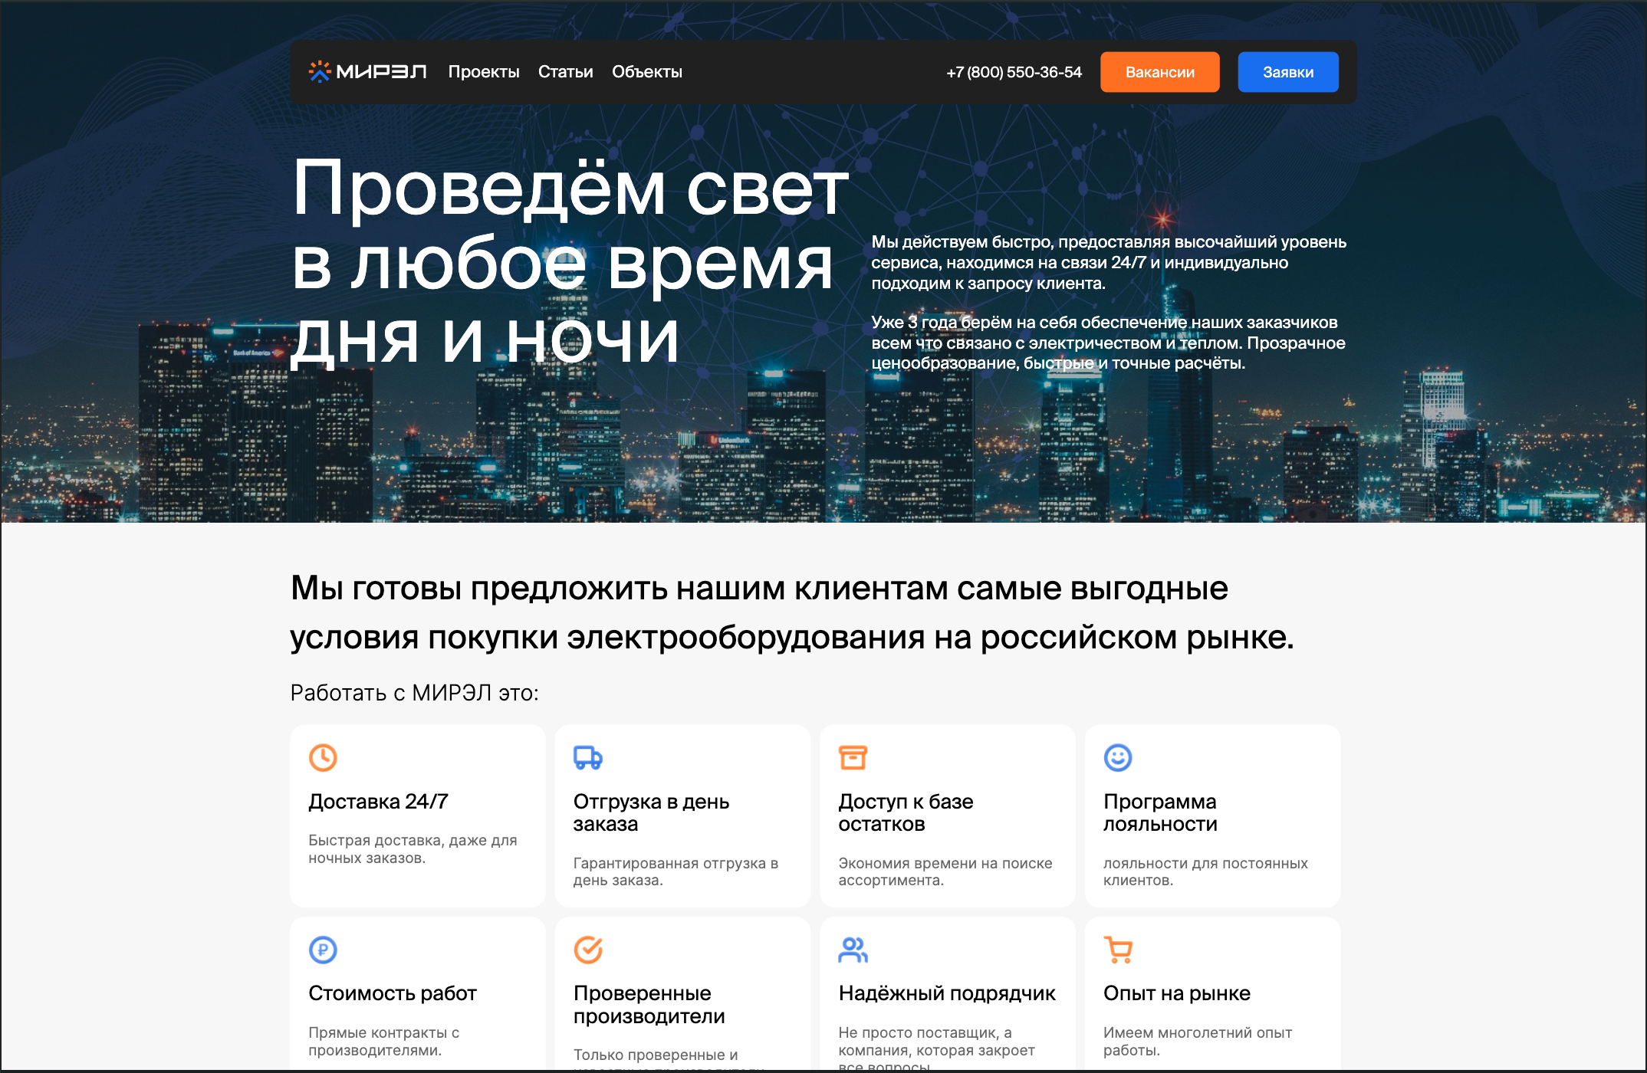Open the Проекты menu item
This screenshot has height=1073, width=1647.
(x=484, y=72)
